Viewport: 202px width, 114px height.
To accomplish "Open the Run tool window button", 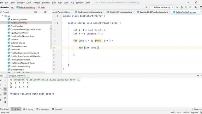I will tap(16, 109).
